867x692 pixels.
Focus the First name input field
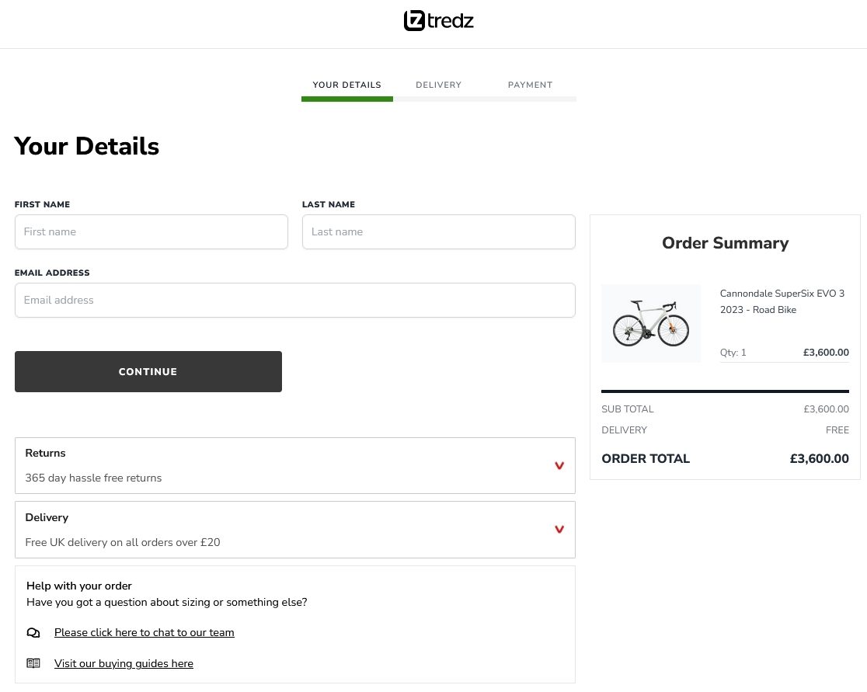click(x=151, y=231)
